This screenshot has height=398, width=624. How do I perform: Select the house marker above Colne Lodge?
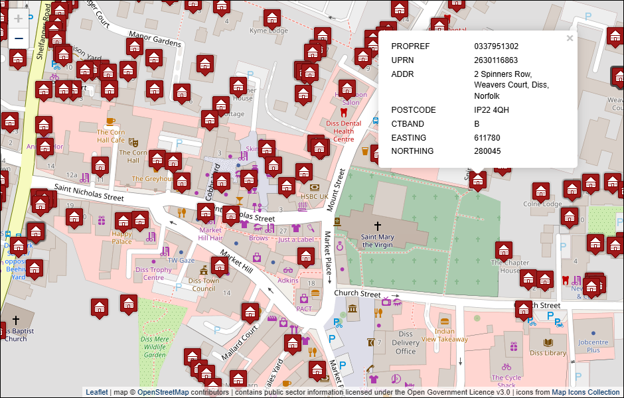pos(540,191)
